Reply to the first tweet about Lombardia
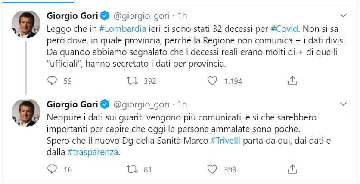Screen dimensions: 360x184 point(53,80)
